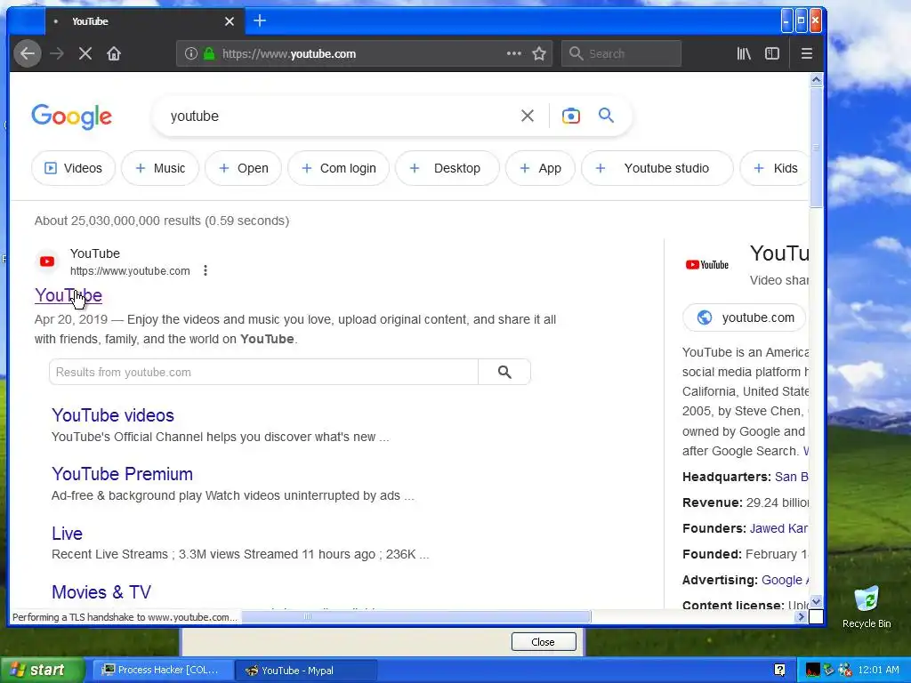Click the horizontal scrollbar right arrow
Image resolution: width=911 pixels, height=683 pixels.
[x=802, y=617]
